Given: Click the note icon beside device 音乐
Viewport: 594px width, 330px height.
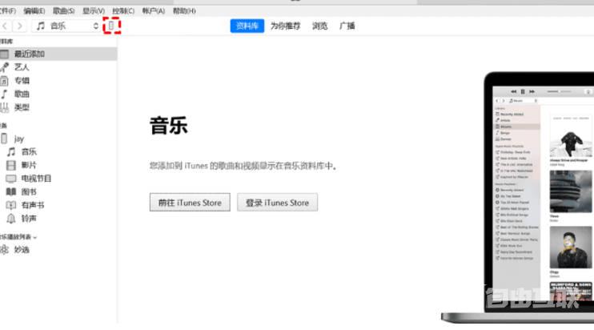Looking at the screenshot, I should pyautogui.click(x=11, y=152).
